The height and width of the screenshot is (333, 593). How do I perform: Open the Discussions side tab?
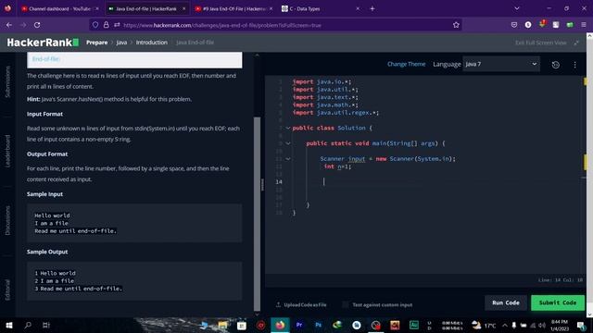[7, 220]
